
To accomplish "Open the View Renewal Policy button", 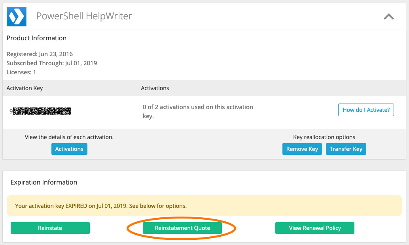I will pyautogui.click(x=315, y=228).
